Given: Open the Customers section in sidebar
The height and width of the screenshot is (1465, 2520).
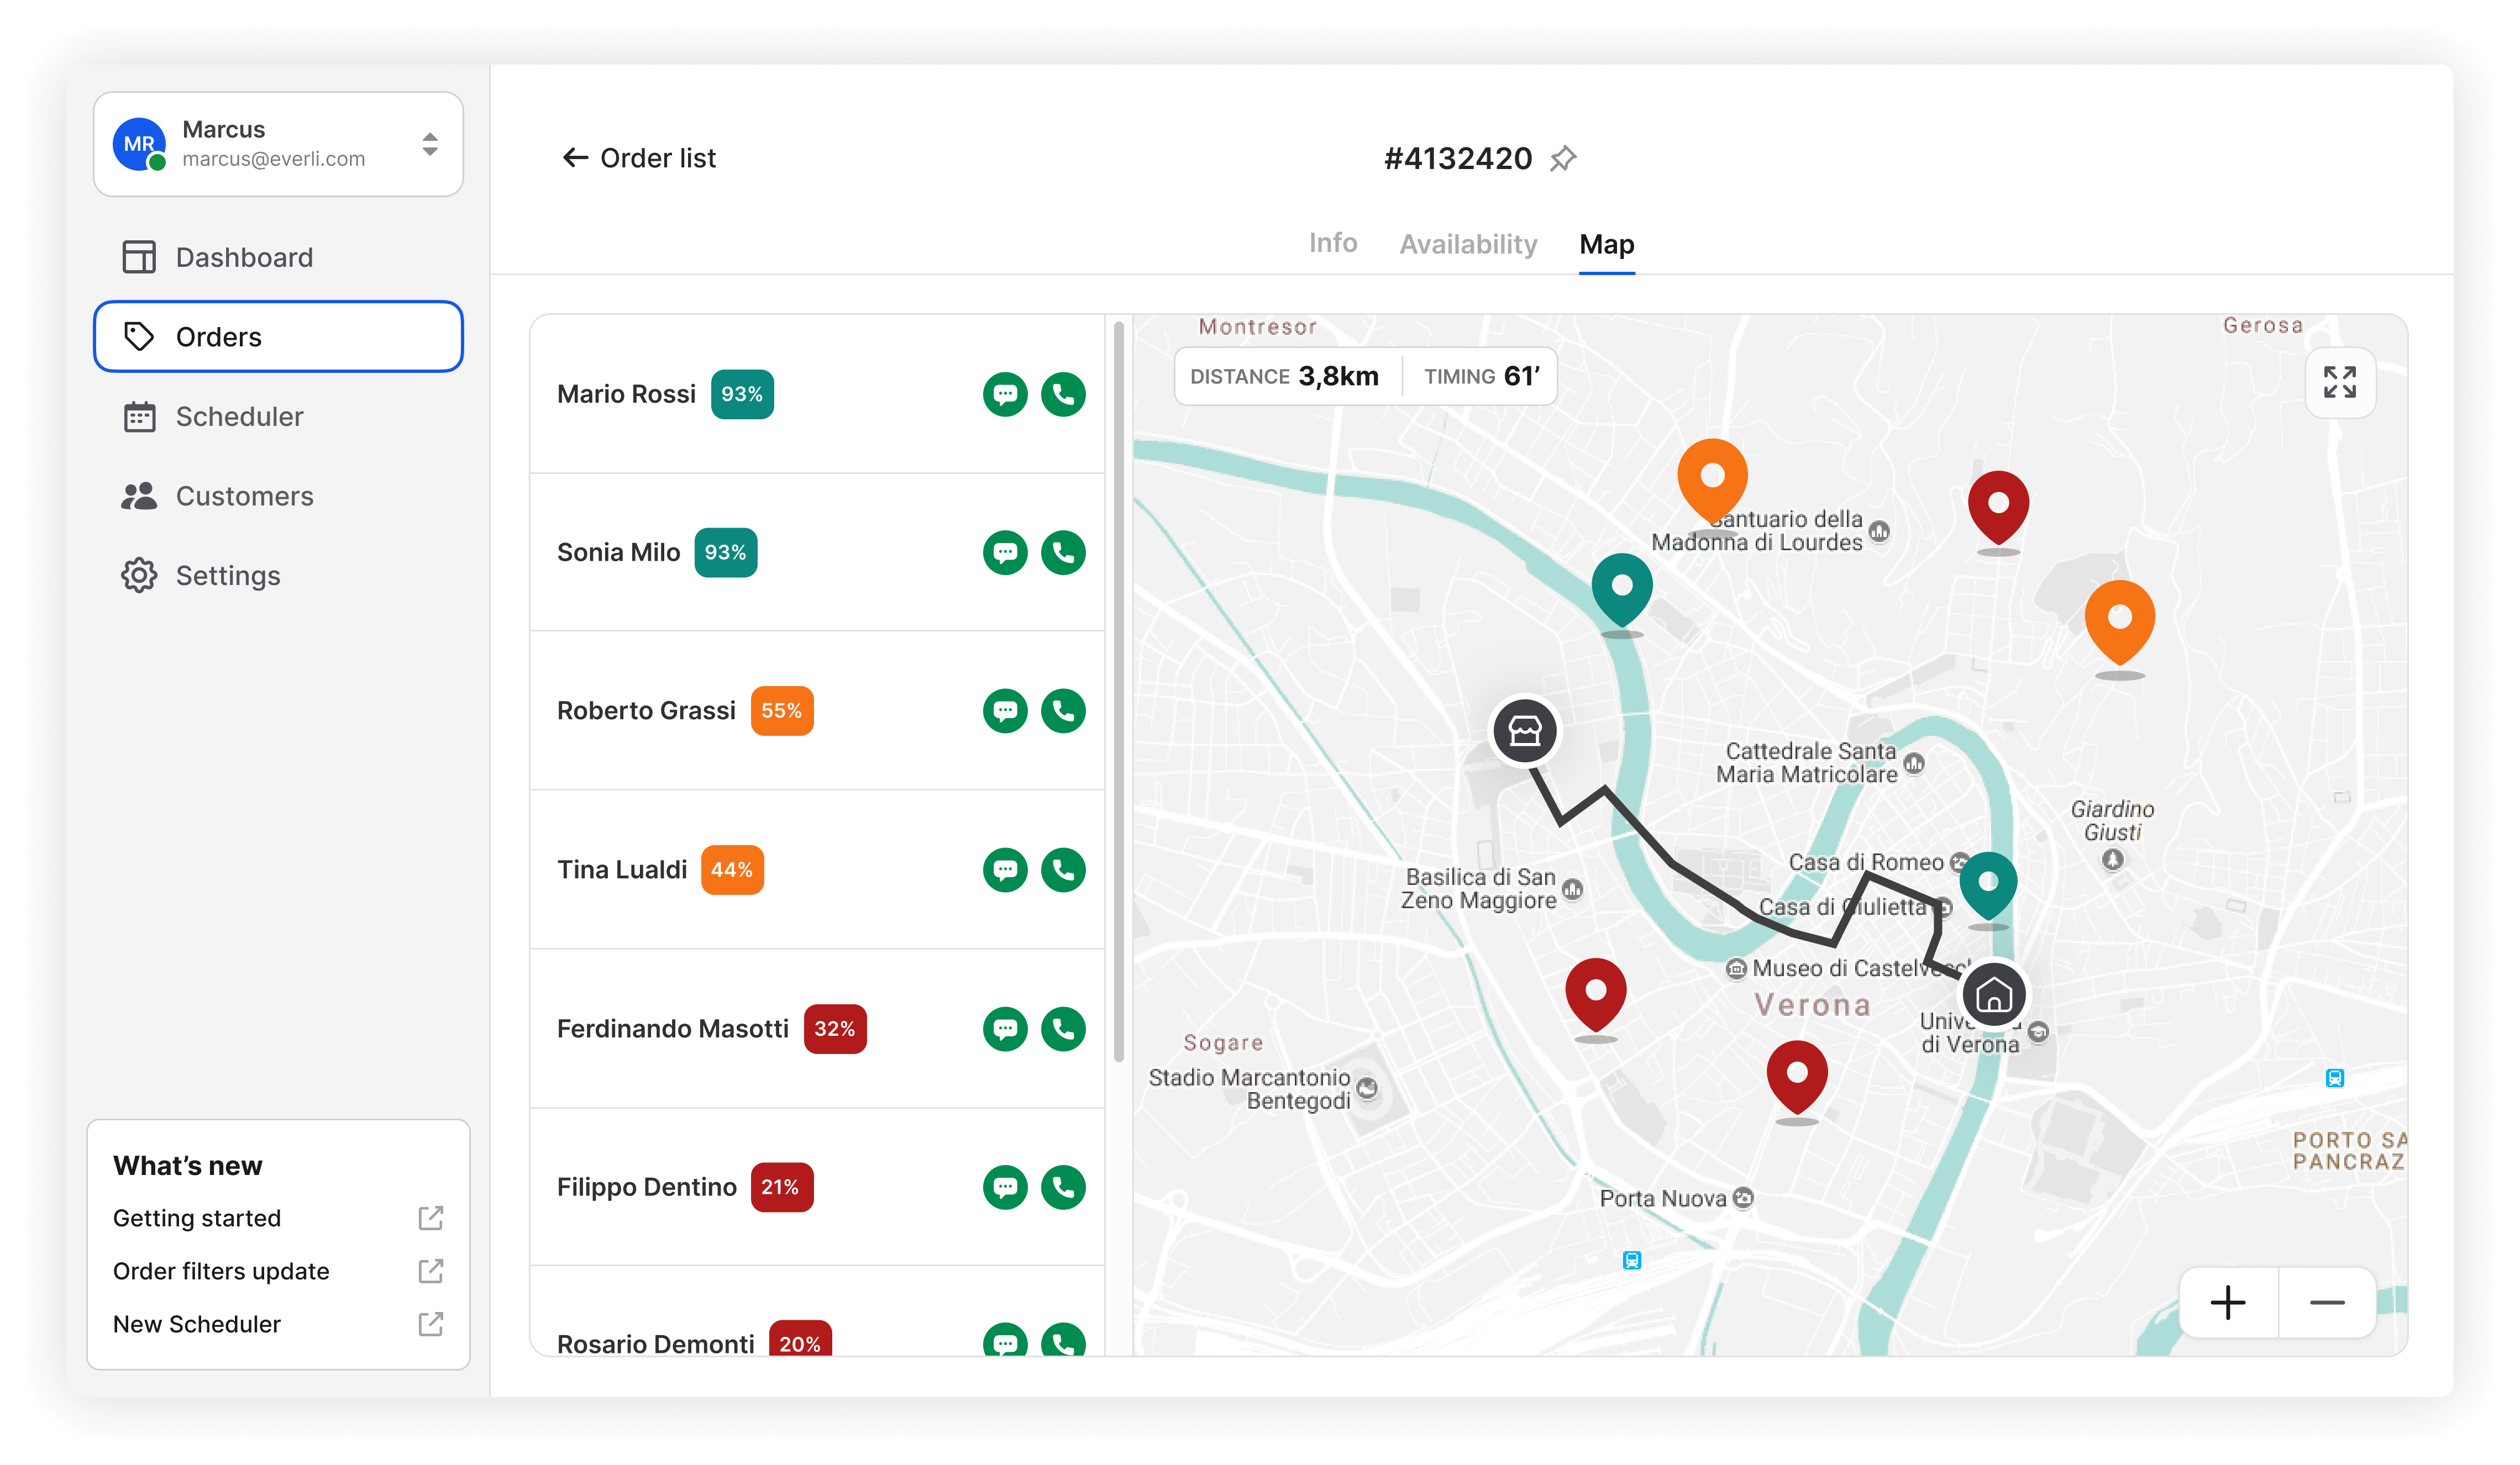Looking at the screenshot, I should (244, 496).
